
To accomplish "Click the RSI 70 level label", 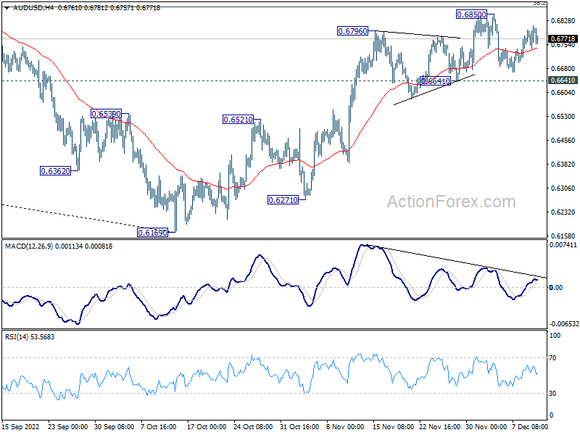I will 552,357.
